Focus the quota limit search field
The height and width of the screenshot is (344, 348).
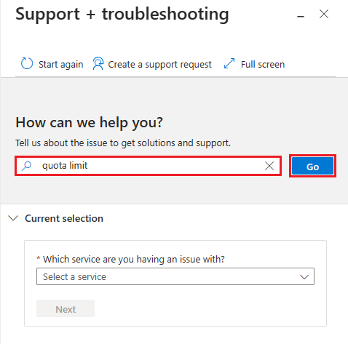[148, 166]
